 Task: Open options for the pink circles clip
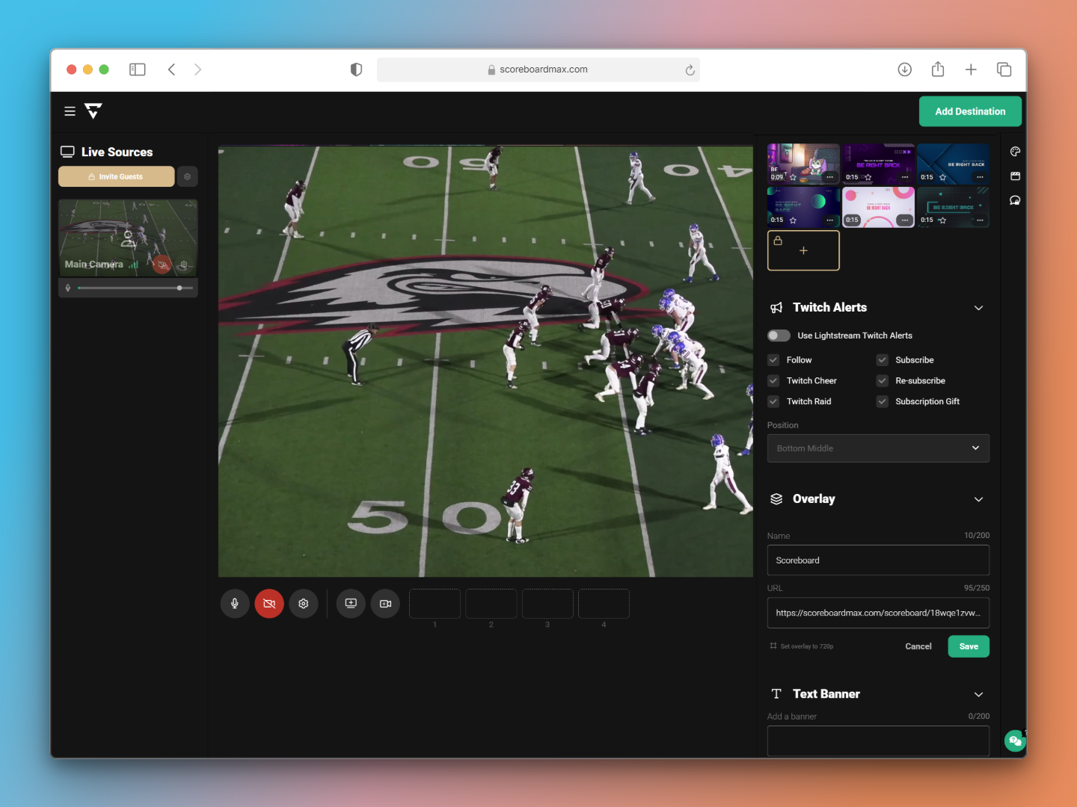pyautogui.click(x=905, y=220)
